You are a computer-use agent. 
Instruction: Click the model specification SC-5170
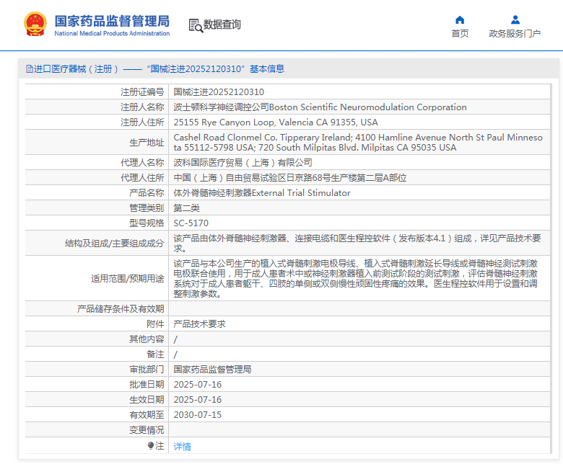click(191, 223)
